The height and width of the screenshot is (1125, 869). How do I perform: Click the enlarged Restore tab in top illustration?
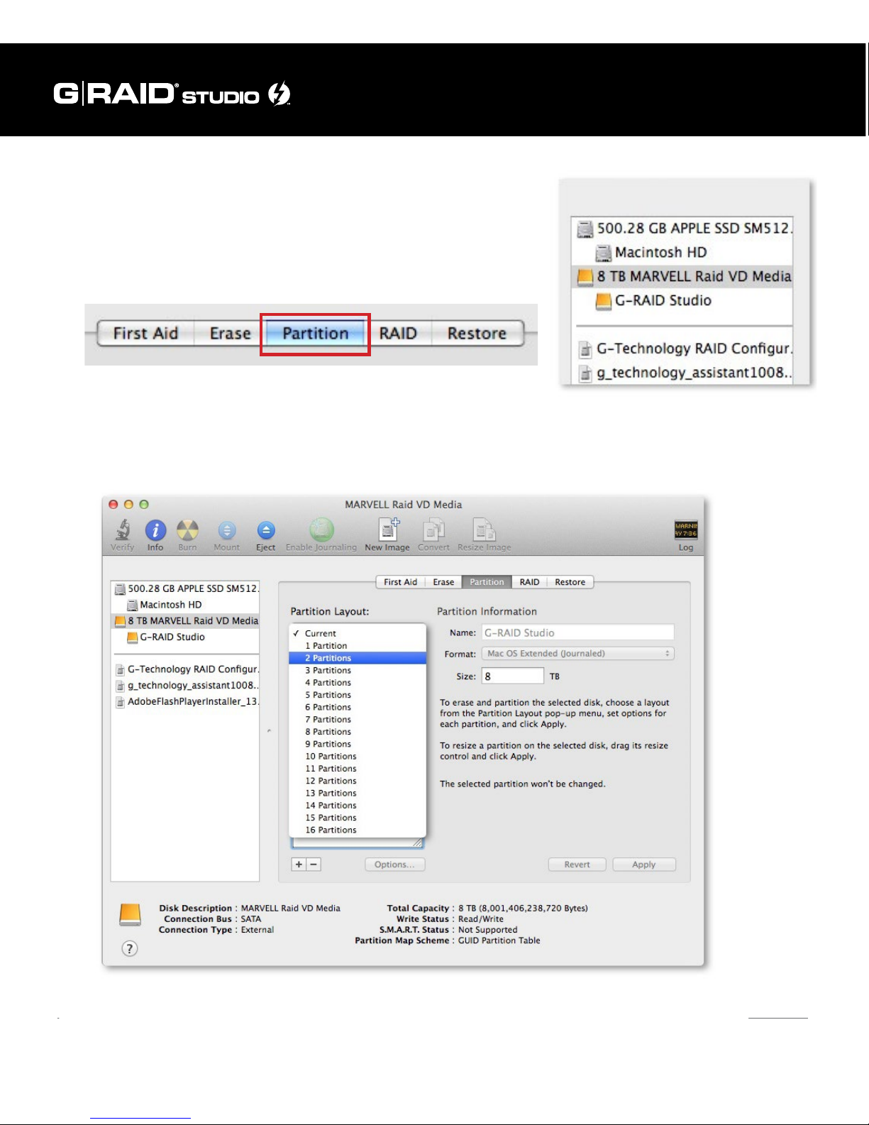pyautogui.click(x=477, y=334)
